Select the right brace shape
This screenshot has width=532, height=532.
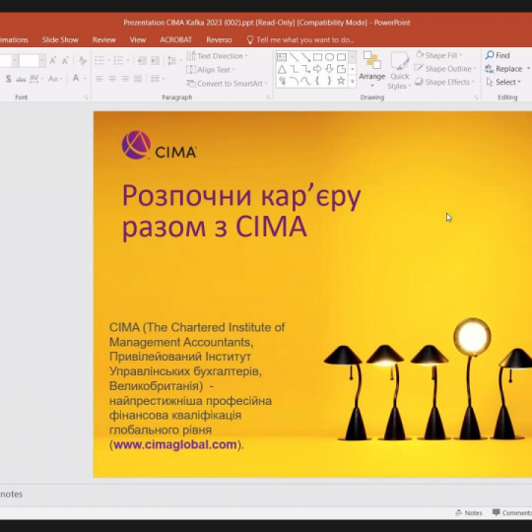click(x=329, y=81)
